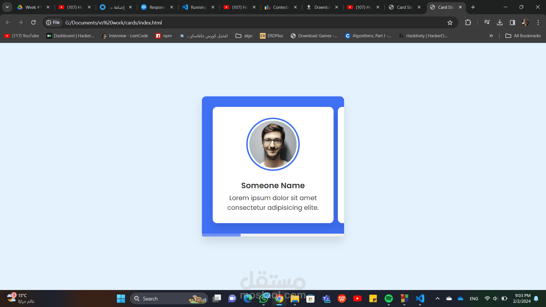Open Chrome profile avatar
The height and width of the screenshot is (307, 546).
(525, 22)
